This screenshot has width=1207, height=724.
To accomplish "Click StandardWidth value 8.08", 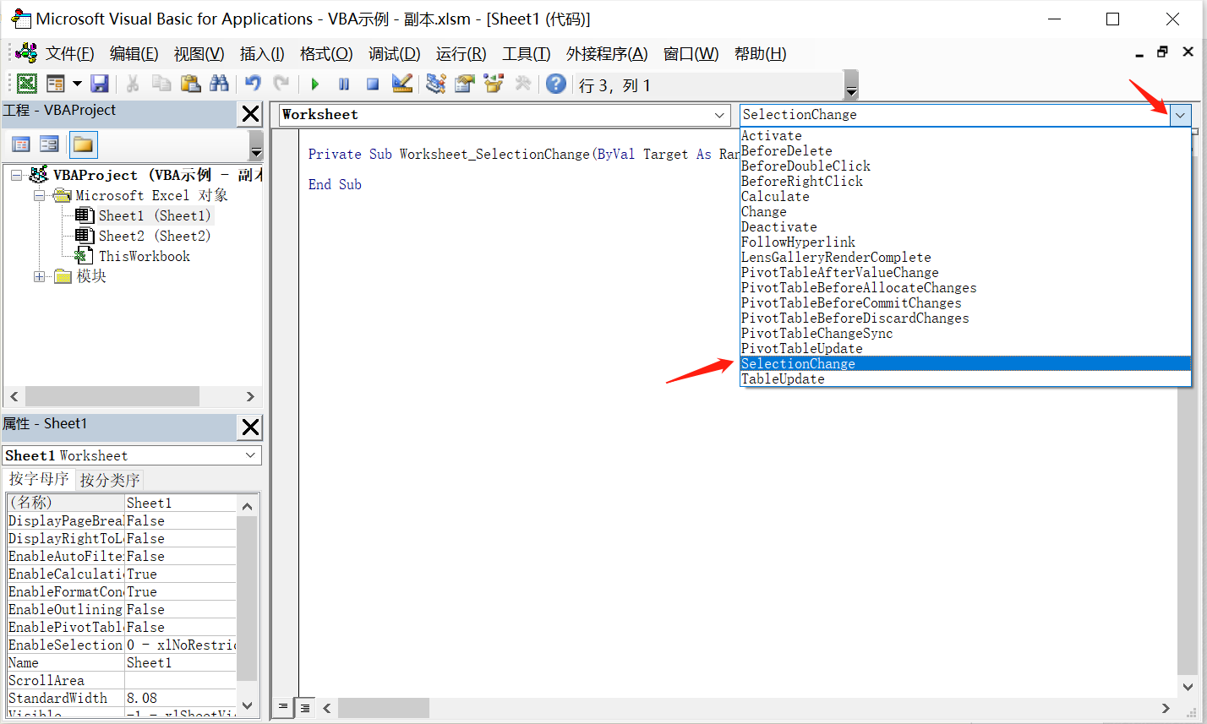I will pos(180,698).
